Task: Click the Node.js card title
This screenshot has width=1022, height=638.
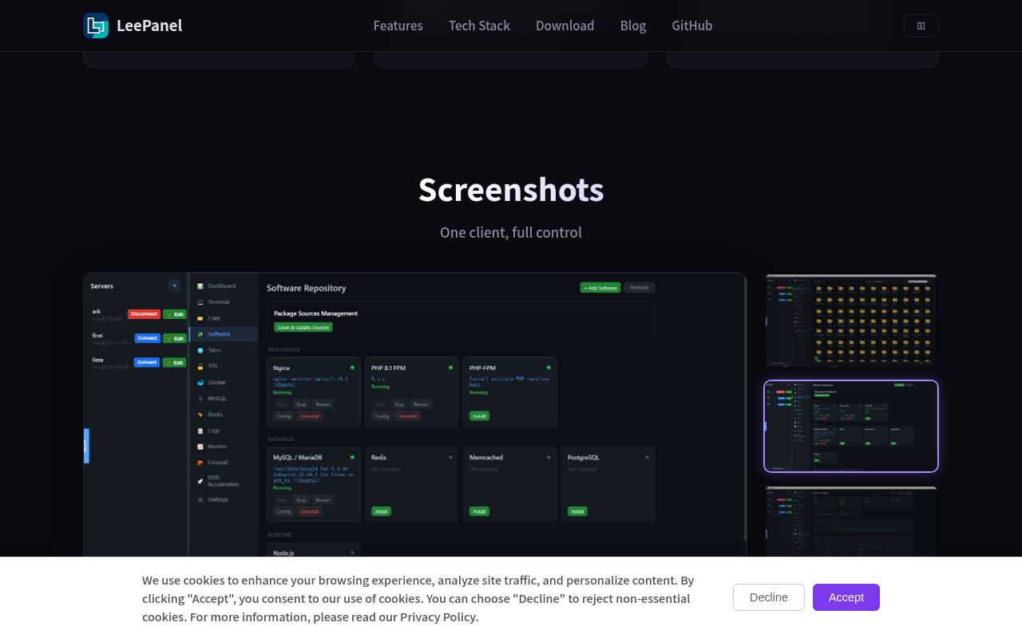Action: coord(283,553)
